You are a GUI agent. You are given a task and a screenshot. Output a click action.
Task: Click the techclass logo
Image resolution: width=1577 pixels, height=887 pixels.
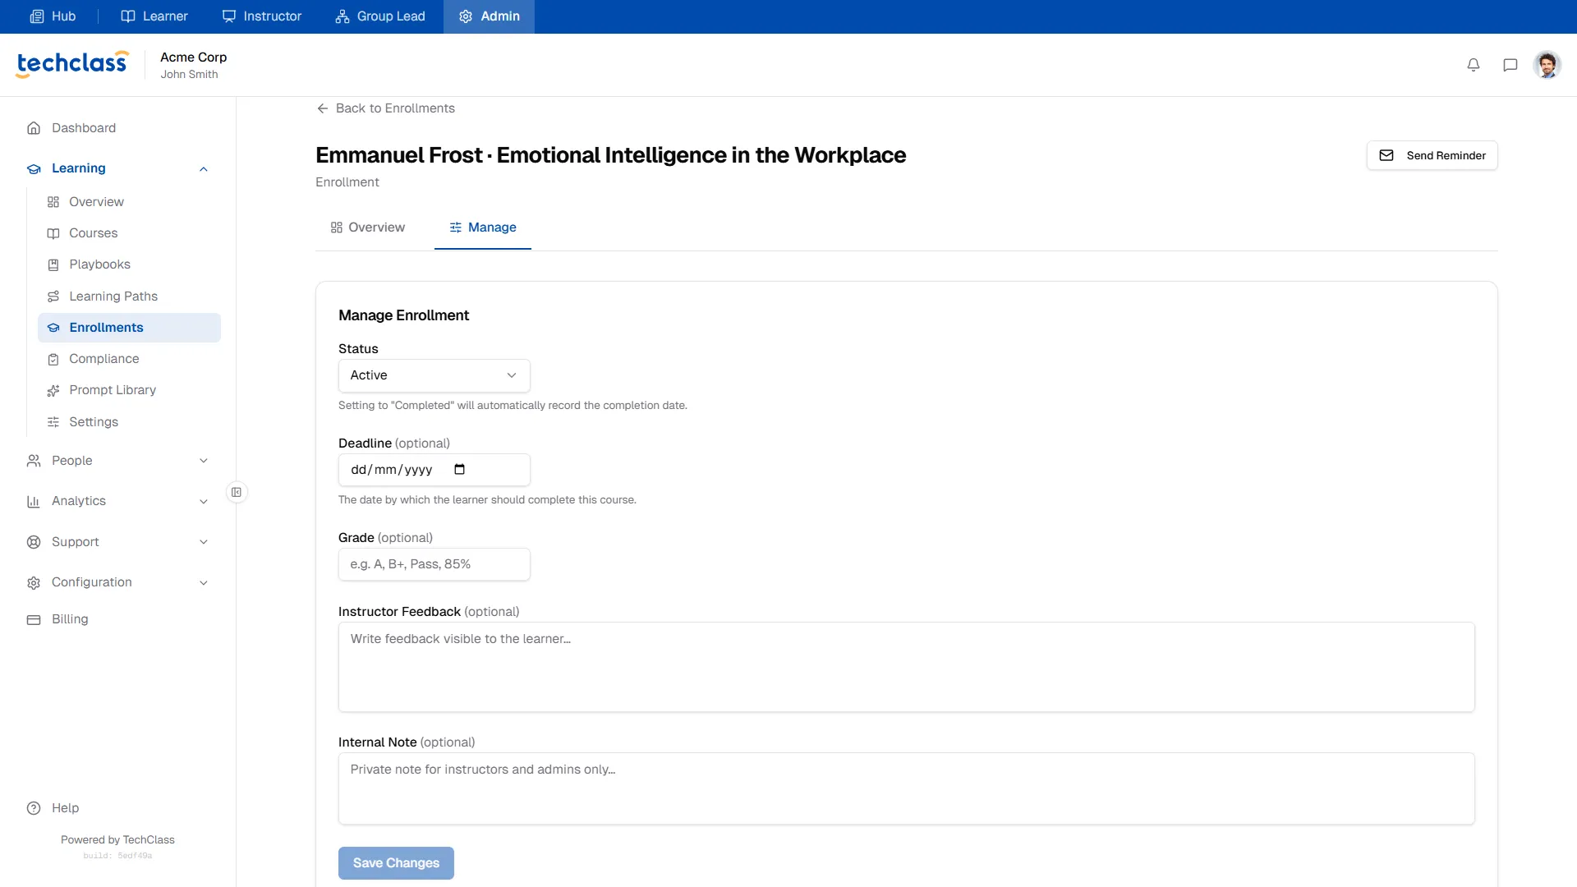click(72, 64)
